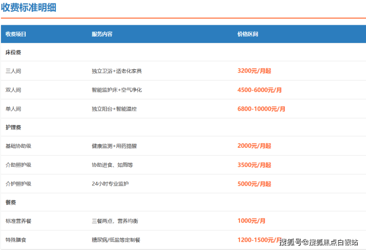Screen dimensions: 366x250
Task: Click the 标准营养餐 row label
Action: (18, 221)
